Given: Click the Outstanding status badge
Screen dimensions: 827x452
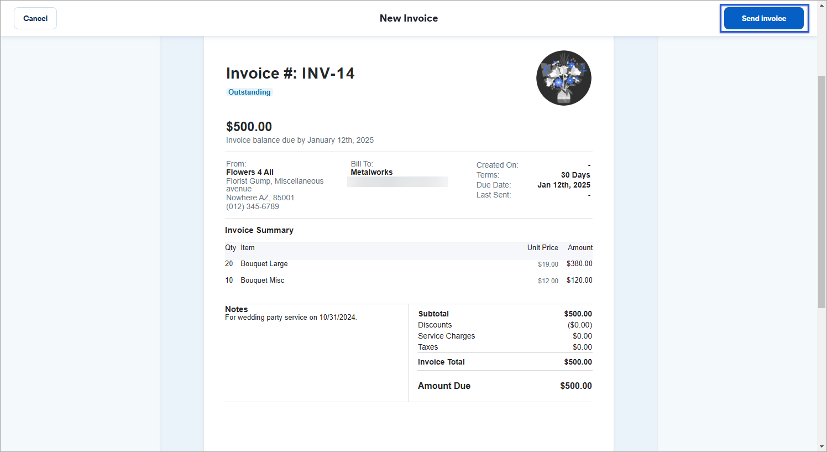Looking at the screenshot, I should click(x=249, y=92).
